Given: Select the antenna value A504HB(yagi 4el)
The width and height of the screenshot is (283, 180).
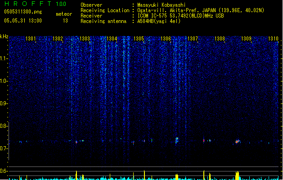Looking at the screenshot, I should point(159,21).
